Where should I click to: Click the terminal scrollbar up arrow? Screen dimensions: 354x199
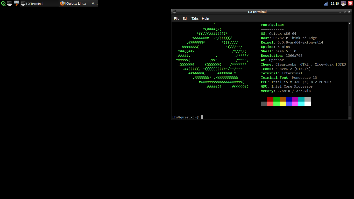pyautogui.click(x=350, y=24)
